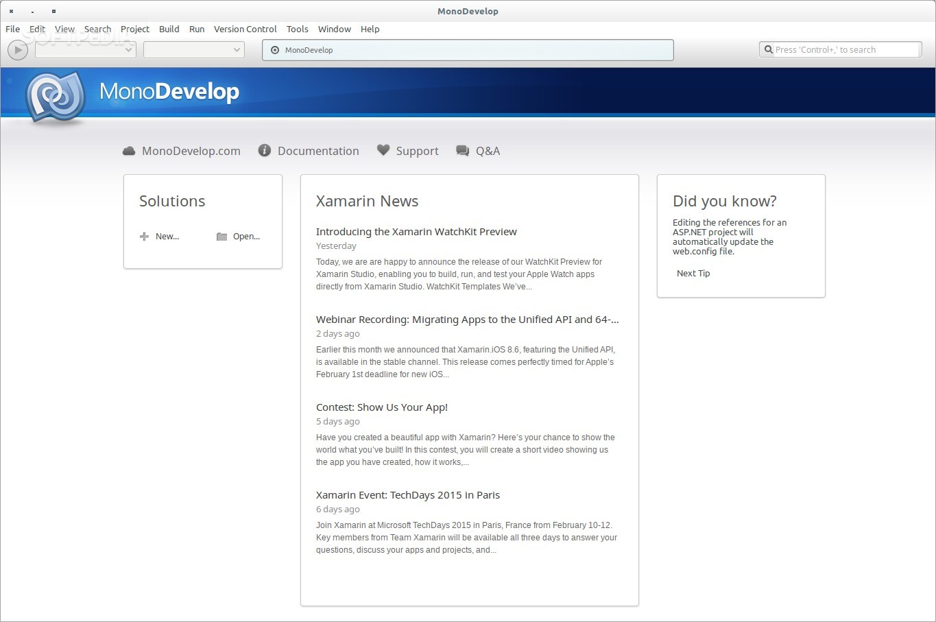936x622 pixels.
Task: Click the magnifier icon in search box
Action: (769, 49)
